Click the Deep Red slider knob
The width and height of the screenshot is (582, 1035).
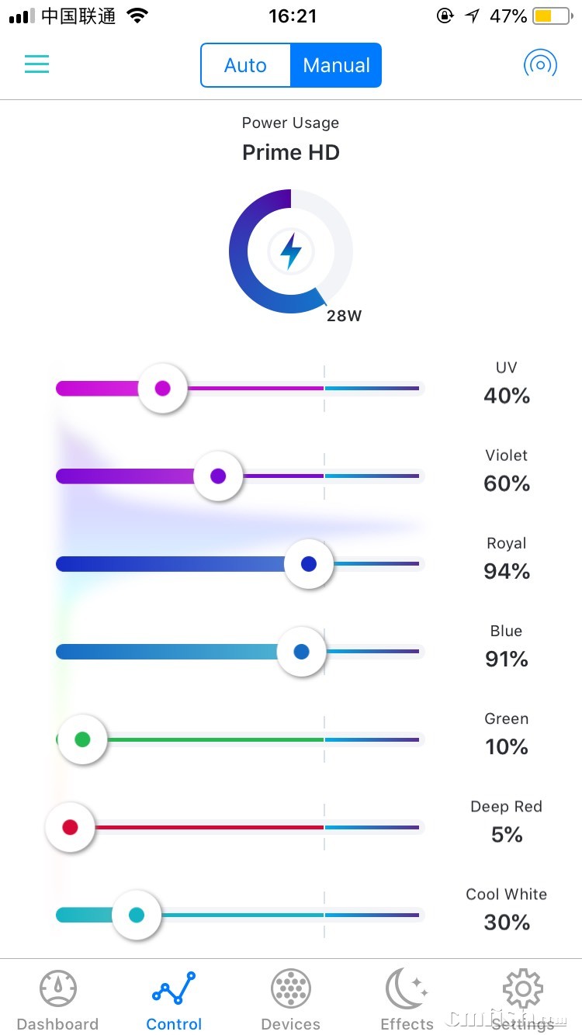(70, 827)
